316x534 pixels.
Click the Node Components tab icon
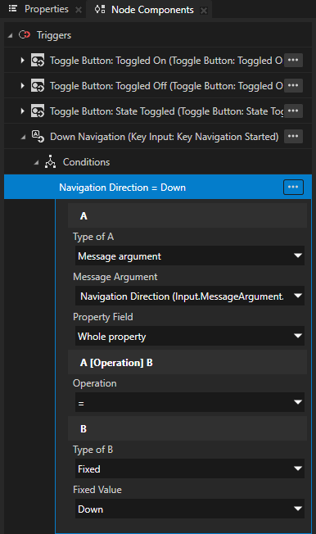(100, 9)
